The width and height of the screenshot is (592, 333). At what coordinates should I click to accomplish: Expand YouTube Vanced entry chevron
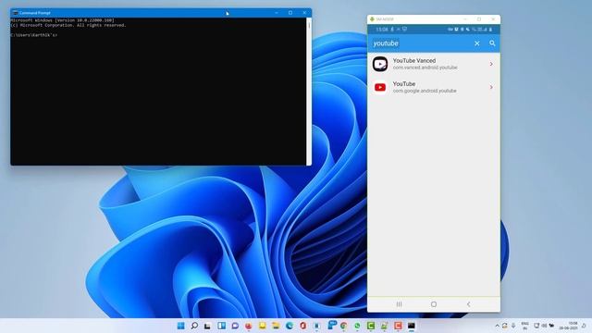[x=491, y=64]
